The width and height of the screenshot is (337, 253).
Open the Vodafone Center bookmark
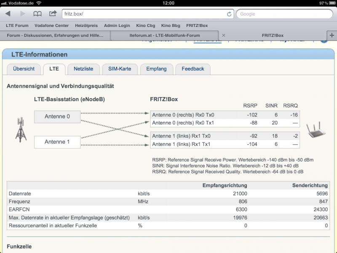tap(51, 26)
